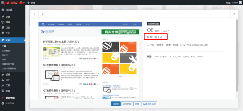Select 主题 submenu item
Screen dimensions: 243x111
point(4,46)
